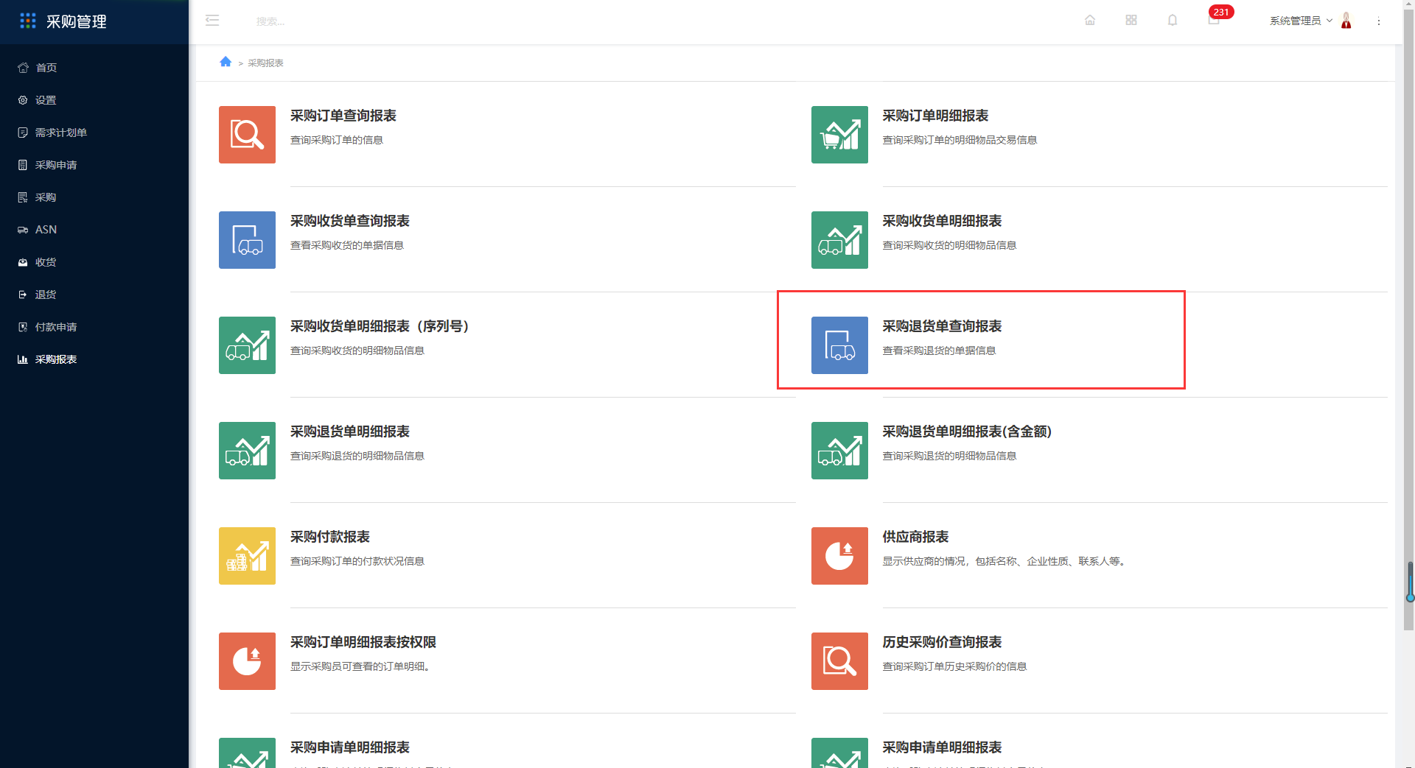Screen dimensions: 1415x768
Task: Open the app grid icon beside 采购管理
Action: 28,21
